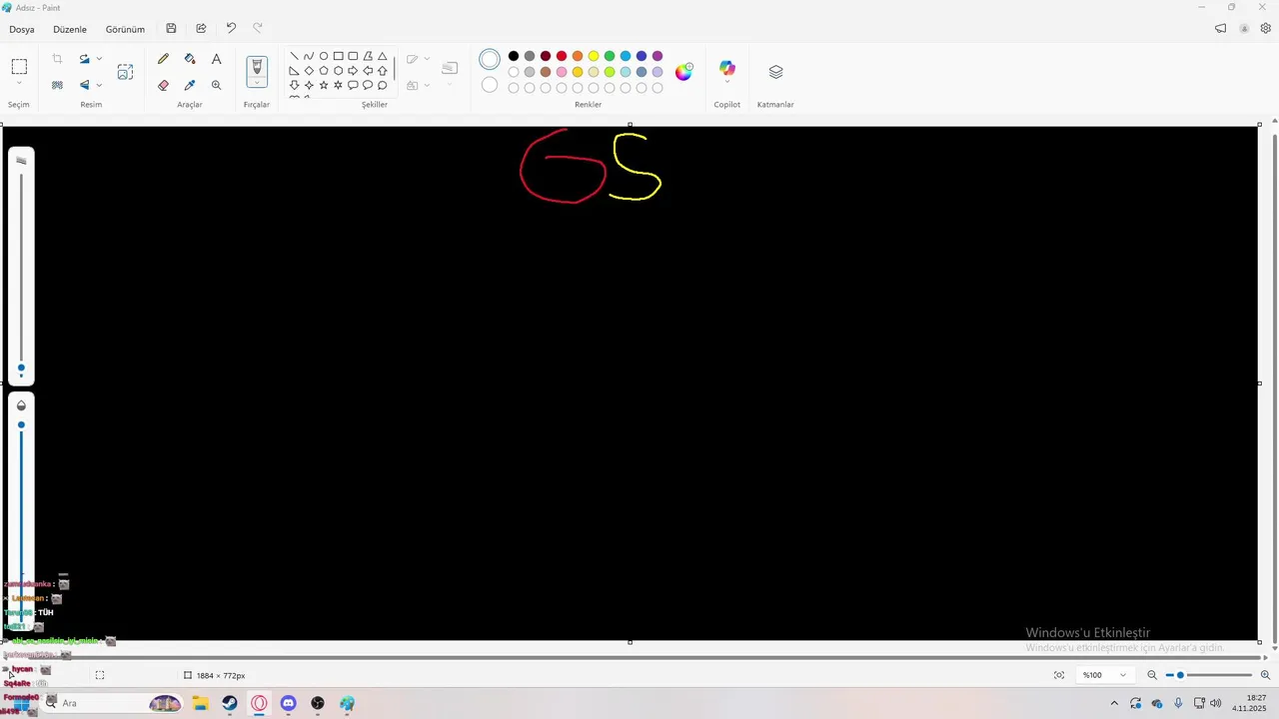
Task: Click the flip image icon
Action: tap(84, 85)
